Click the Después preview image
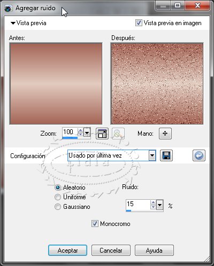Image resolution: width=214 pixels, height=266 pixels. pos(157,83)
